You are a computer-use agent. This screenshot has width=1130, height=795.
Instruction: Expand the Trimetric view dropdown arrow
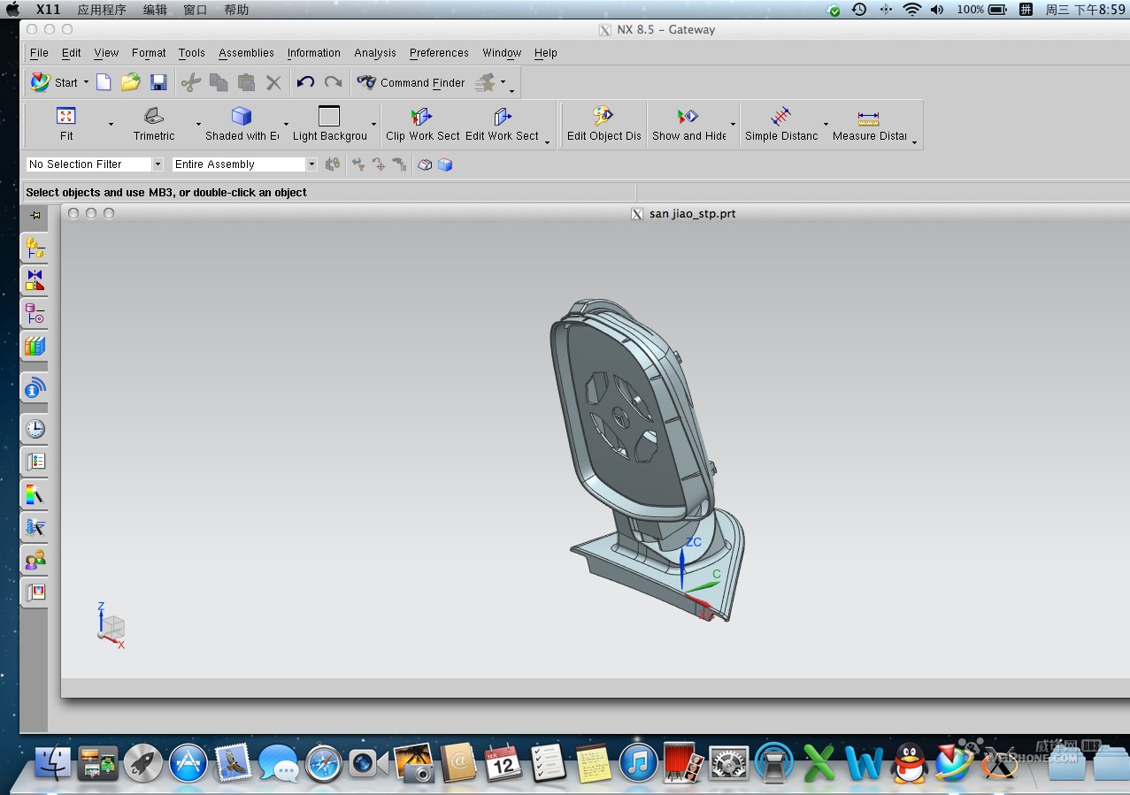198,124
